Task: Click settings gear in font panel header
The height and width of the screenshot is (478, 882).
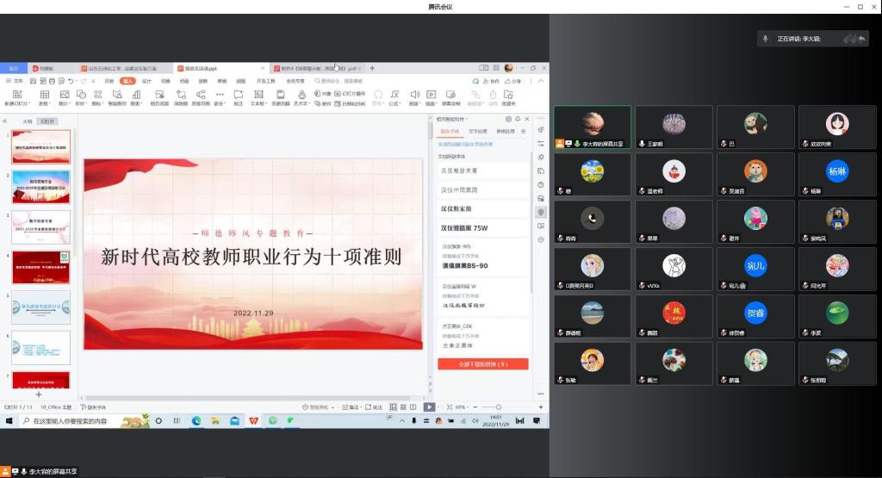Action: [x=508, y=120]
